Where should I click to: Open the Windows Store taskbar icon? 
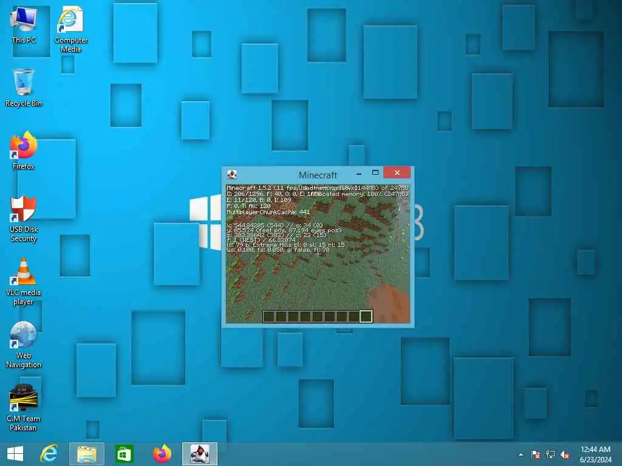pos(124,454)
